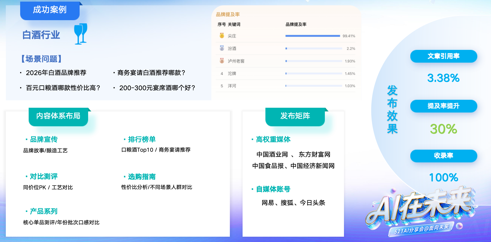Screen dimensions: 491x242
Task: Click the AI在未来 3D logo graphic
Action: click(420, 207)
